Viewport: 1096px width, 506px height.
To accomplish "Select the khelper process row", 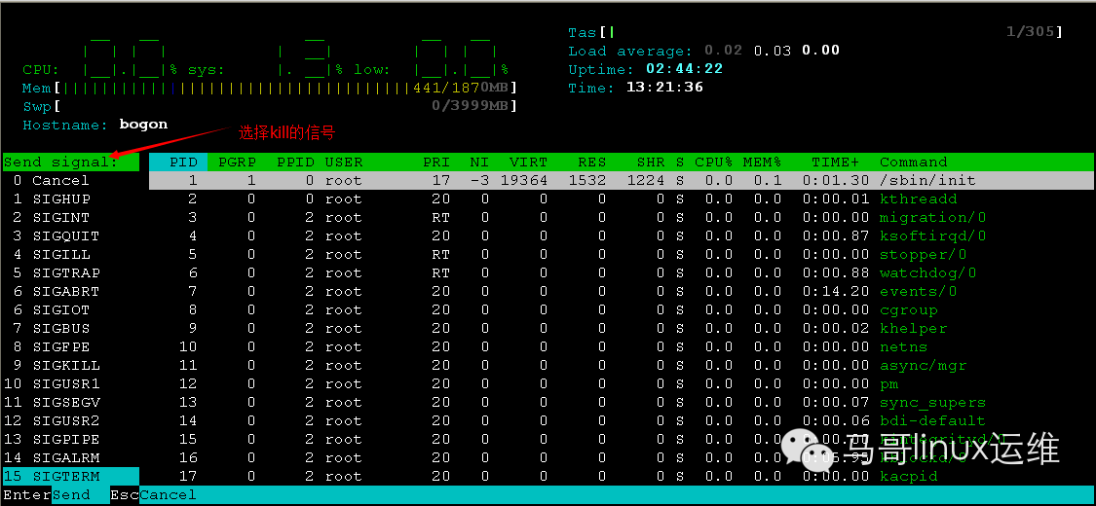I will point(622,328).
